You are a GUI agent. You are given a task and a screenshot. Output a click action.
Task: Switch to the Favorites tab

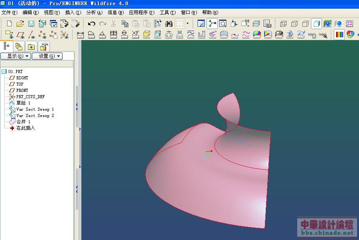pyautogui.click(x=31, y=47)
